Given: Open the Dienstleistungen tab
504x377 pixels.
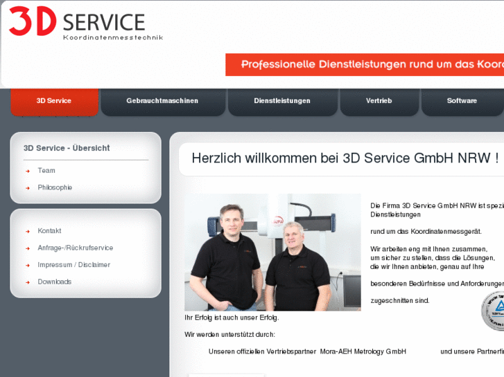Looking at the screenshot, I should click(283, 101).
